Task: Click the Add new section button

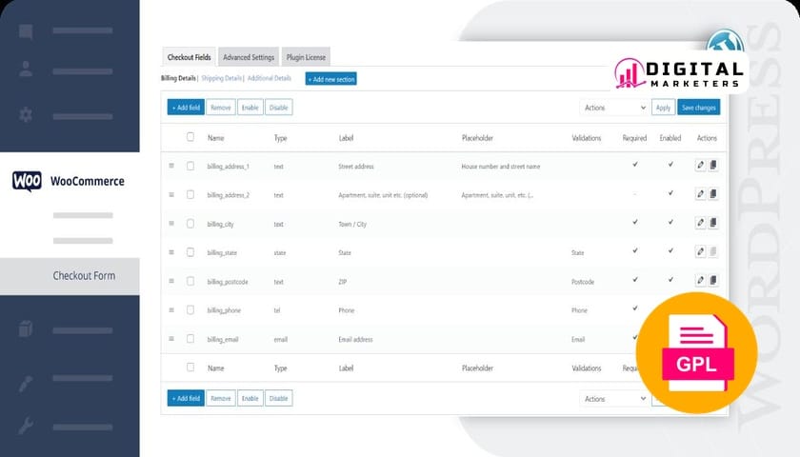Action: coord(330,79)
